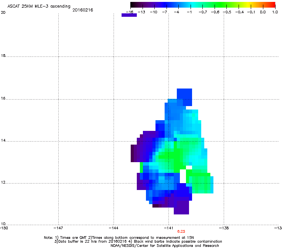Click the colorbar label -0.7
Screen dimensions: 282x248
[203, 12]
